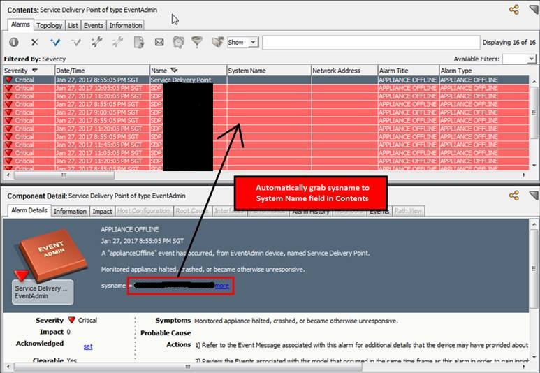Click the Component Detail horizontal scrollbar thumb

pyautogui.click(x=188, y=367)
